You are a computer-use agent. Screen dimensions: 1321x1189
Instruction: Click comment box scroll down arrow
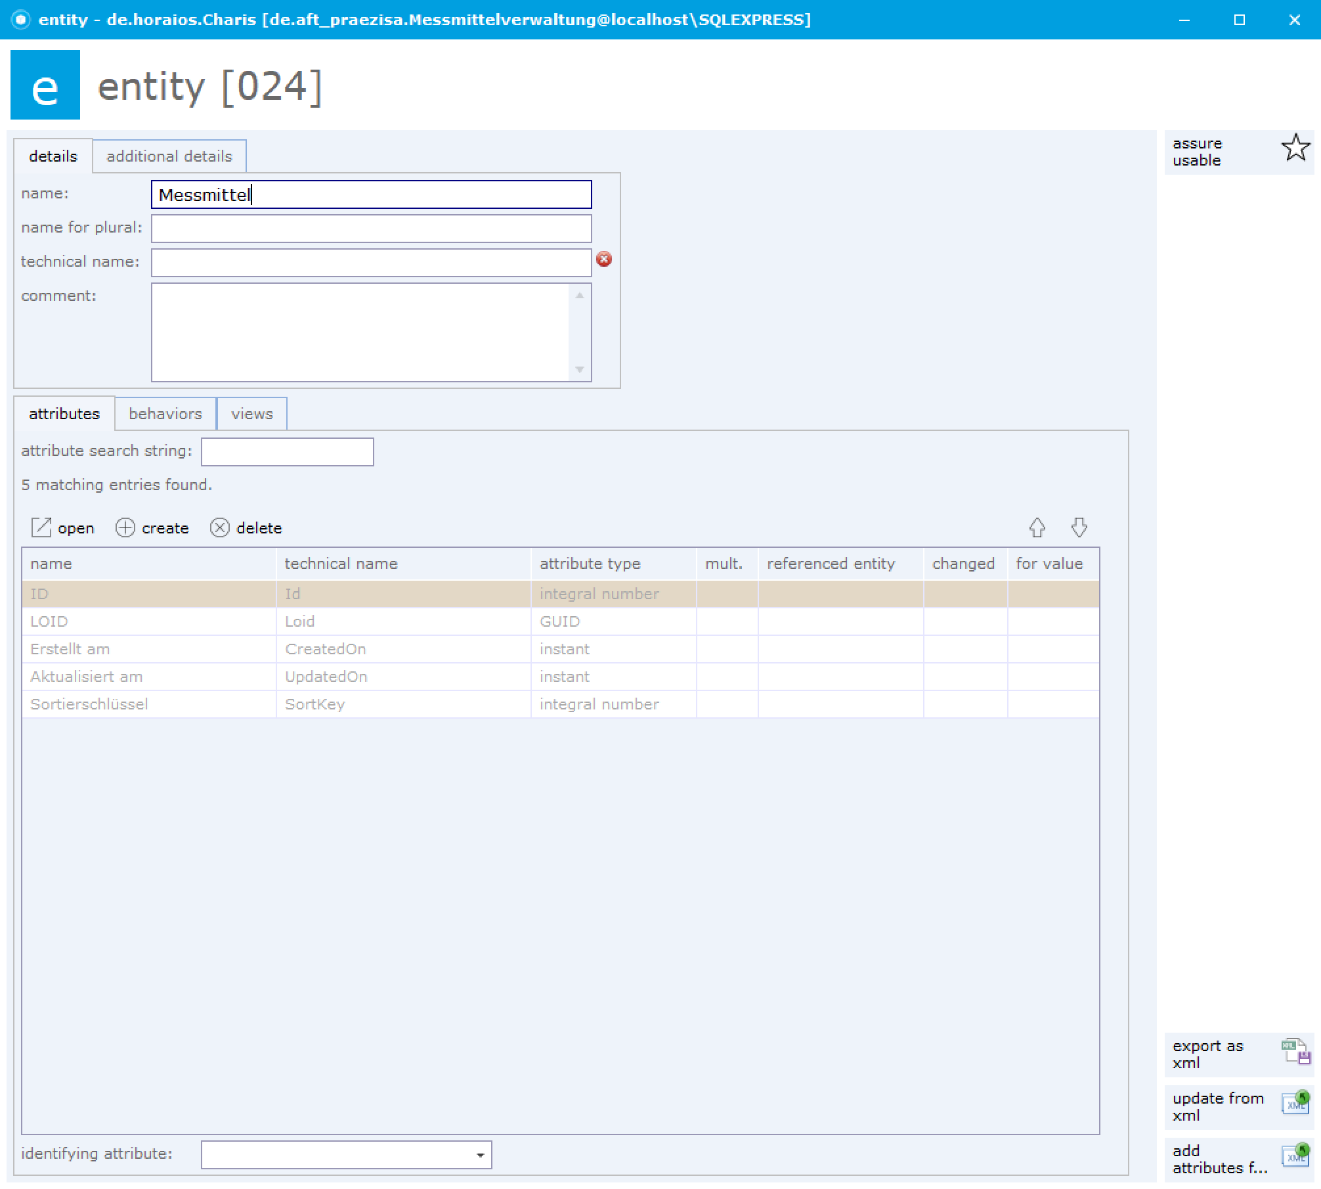580,369
